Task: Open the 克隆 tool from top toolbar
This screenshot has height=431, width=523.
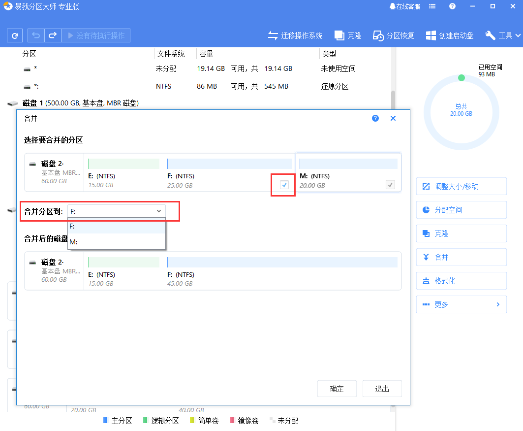Action: click(x=347, y=35)
